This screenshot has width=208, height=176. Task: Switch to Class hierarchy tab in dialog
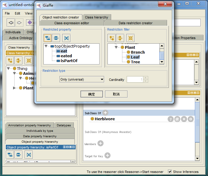[97, 17]
